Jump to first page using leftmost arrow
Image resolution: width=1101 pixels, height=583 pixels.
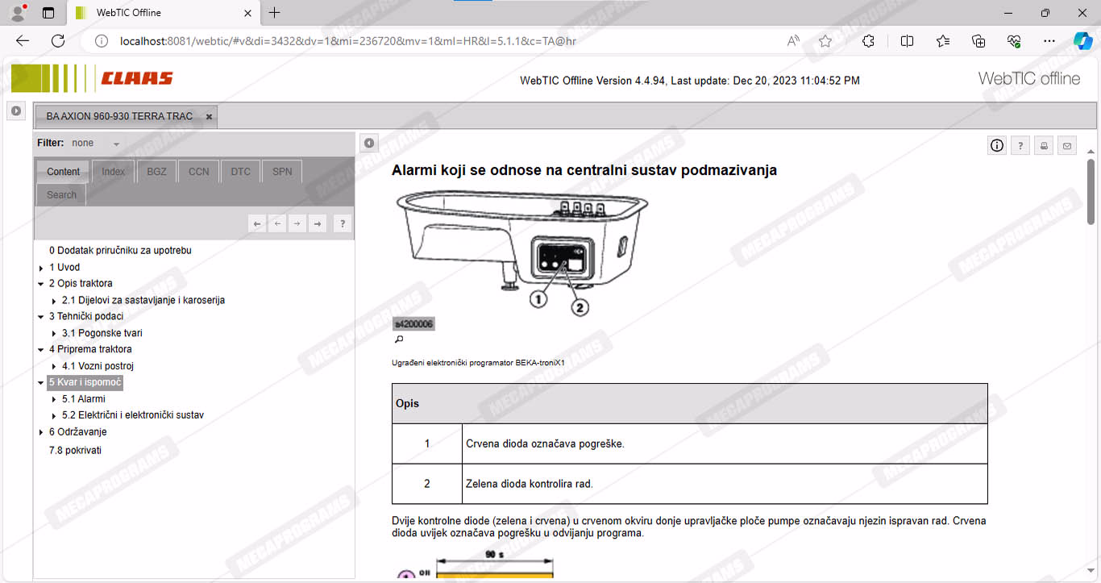click(x=257, y=223)
